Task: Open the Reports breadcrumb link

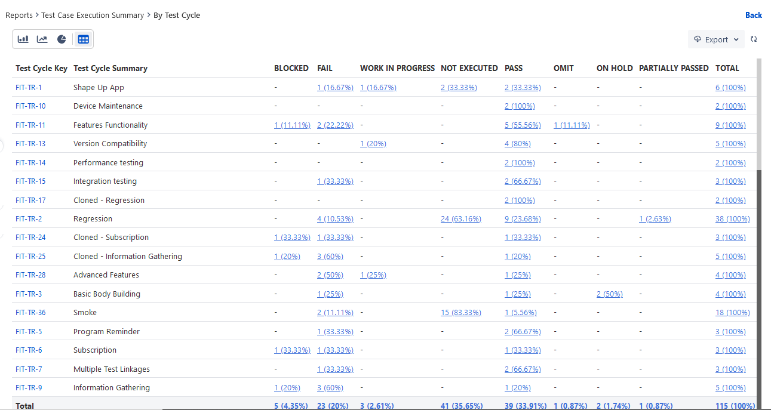Action: tap(19, 15)
